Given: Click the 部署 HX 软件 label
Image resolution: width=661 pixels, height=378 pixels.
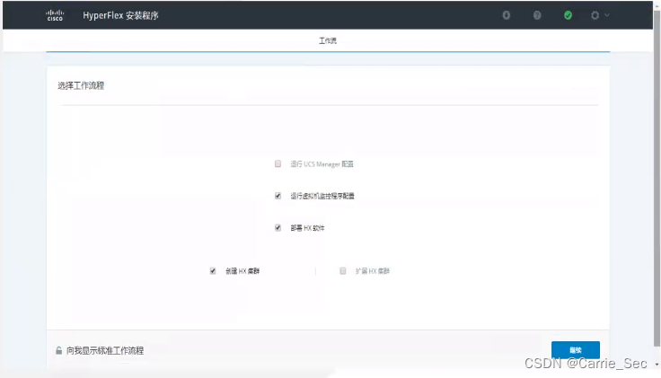Looking at the screenshot, I should click(x=308, y=228).
